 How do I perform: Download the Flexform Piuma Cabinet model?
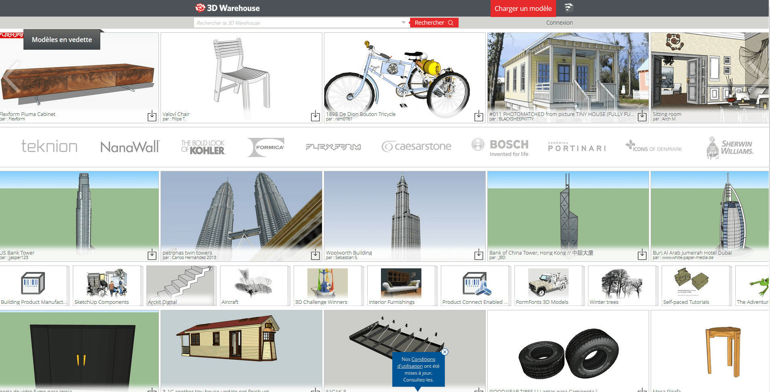[152, 116]
